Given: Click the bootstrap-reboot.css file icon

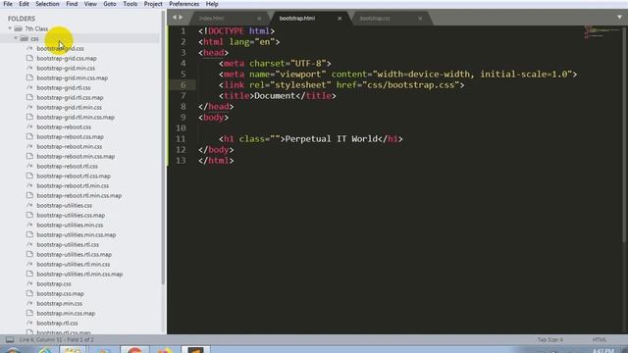Looking at the screenshot, I should pos(29,126).
